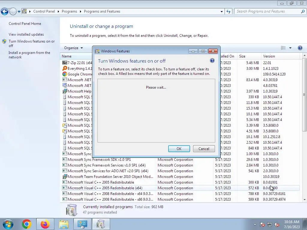This screenshot has height=230, width=307.
Task: Click Cancel in Windows Features dialog
Action: click(204, 149)
